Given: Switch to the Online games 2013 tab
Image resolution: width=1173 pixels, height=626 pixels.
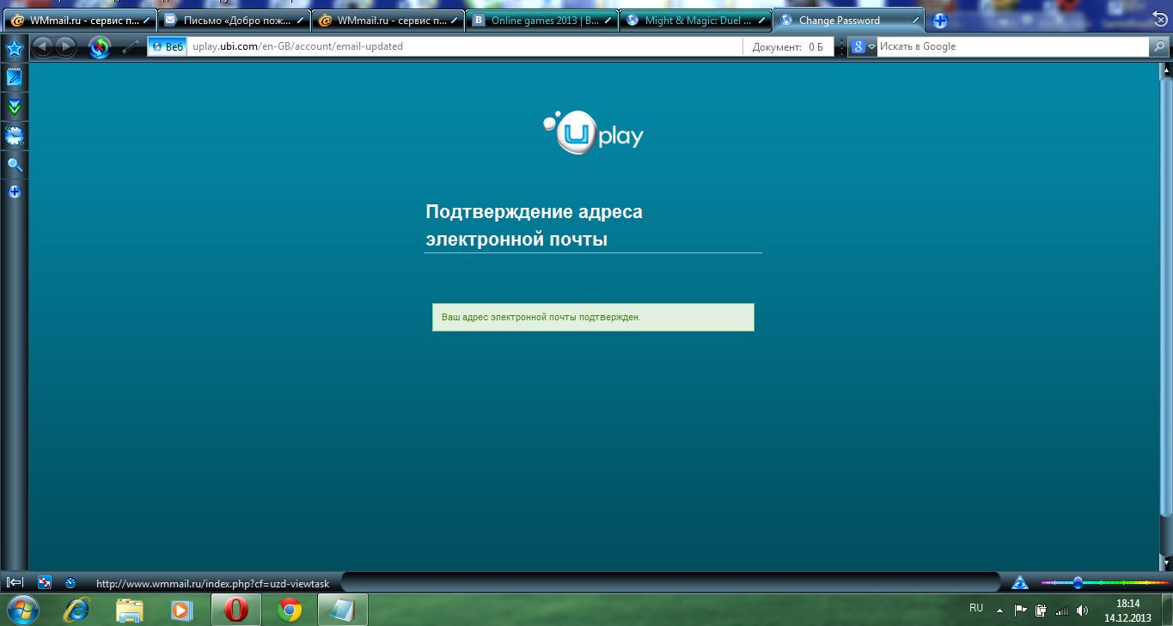Looking at the screenshot, I should 541,21.
